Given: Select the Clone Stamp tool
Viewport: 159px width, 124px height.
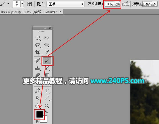Looking at the screenshot, I should click(x=38, y=68).
